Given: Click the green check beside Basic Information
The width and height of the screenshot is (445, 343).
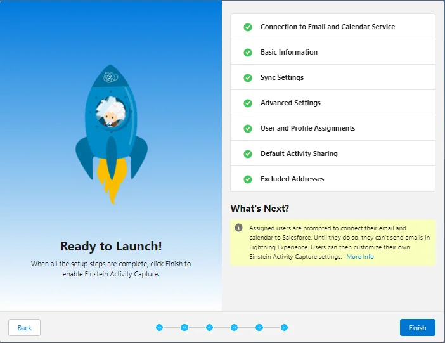Looking at the screenshot, I should pos(248,52).
